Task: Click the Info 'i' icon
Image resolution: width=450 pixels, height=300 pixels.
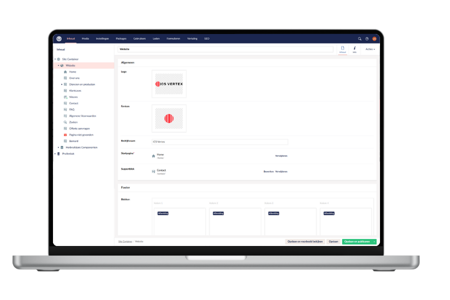Action: 354,48
